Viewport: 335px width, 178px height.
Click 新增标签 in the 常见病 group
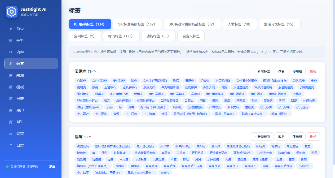pyautogui.click(x=262, y=71)
